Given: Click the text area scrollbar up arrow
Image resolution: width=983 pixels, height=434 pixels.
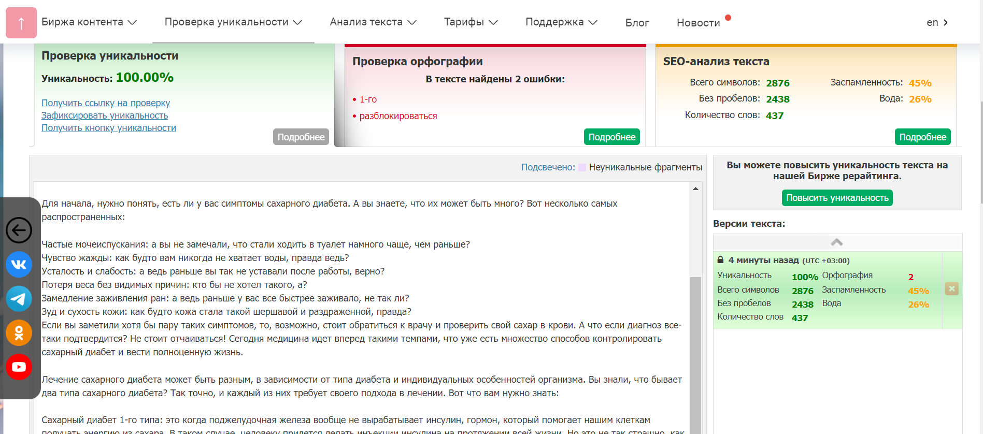Looking at the screenshot, I should point(695,189).
